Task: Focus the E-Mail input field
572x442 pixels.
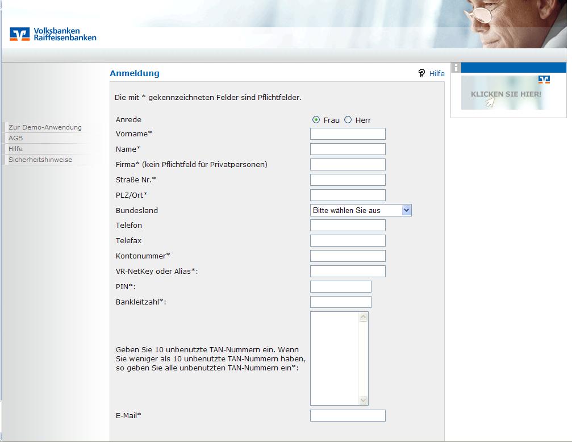Action: pyautogui.click(x=348, y=416)
